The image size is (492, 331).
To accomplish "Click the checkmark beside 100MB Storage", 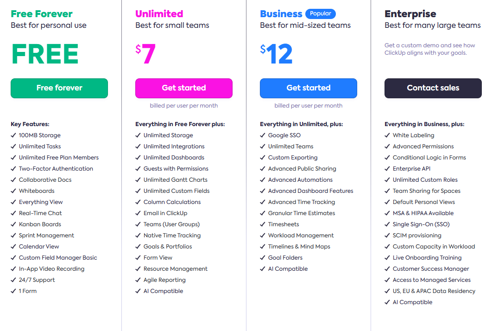I will click(x=13, y=135).
